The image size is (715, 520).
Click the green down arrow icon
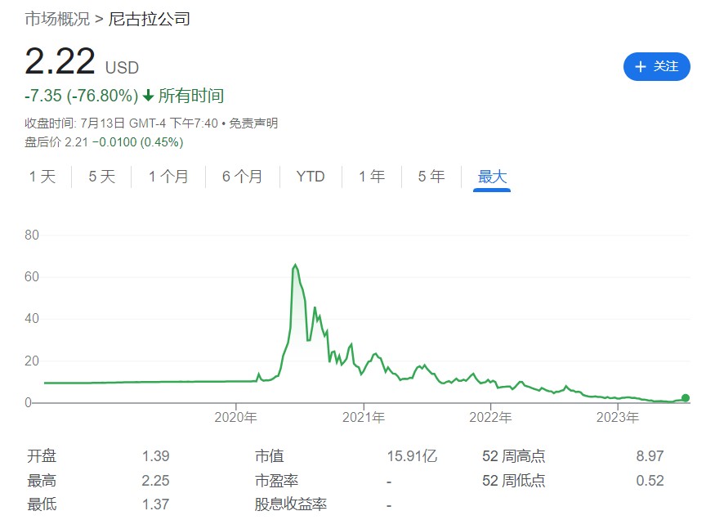pyautogui.click(x=148, y=96)
